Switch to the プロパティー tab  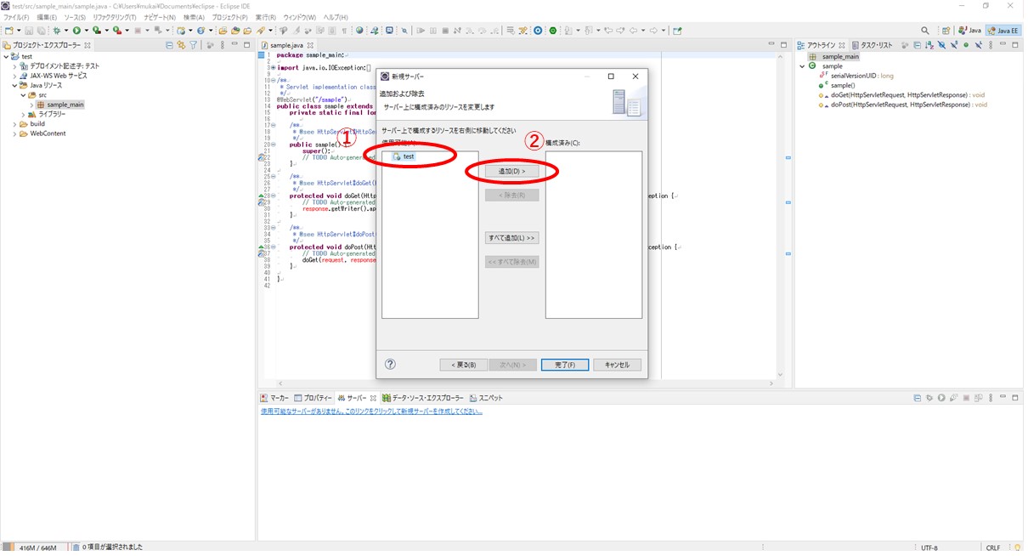(313, 398)
